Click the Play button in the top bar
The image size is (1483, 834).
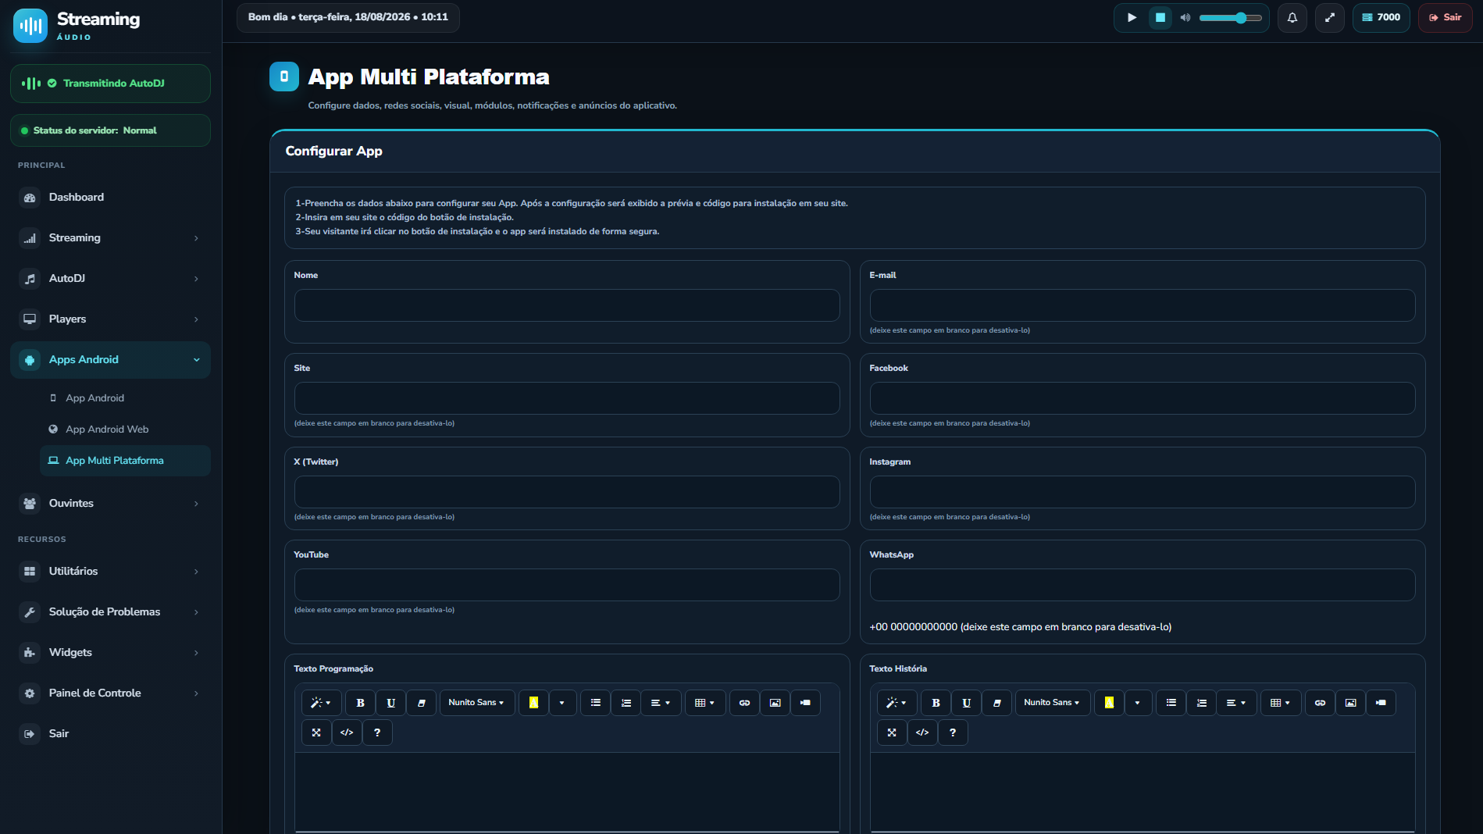[x=1132, y=17]
